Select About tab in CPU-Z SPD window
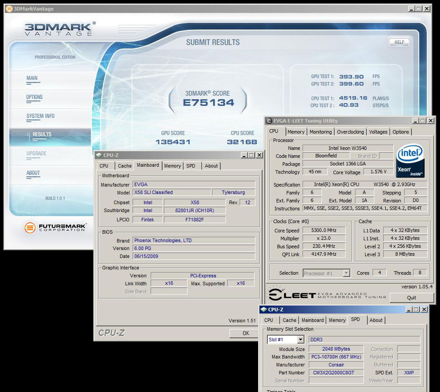Screen dimensions: 440x392 point(376,320)
